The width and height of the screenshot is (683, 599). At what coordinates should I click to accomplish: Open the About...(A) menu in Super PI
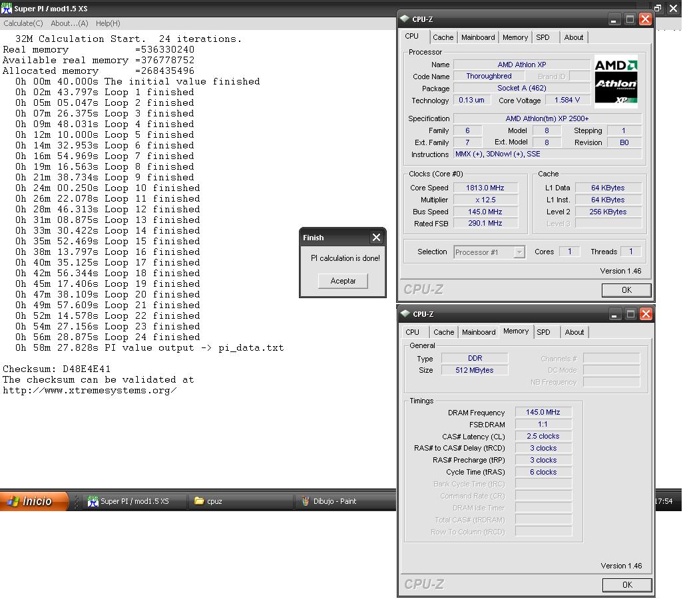[x=69, y=23]
